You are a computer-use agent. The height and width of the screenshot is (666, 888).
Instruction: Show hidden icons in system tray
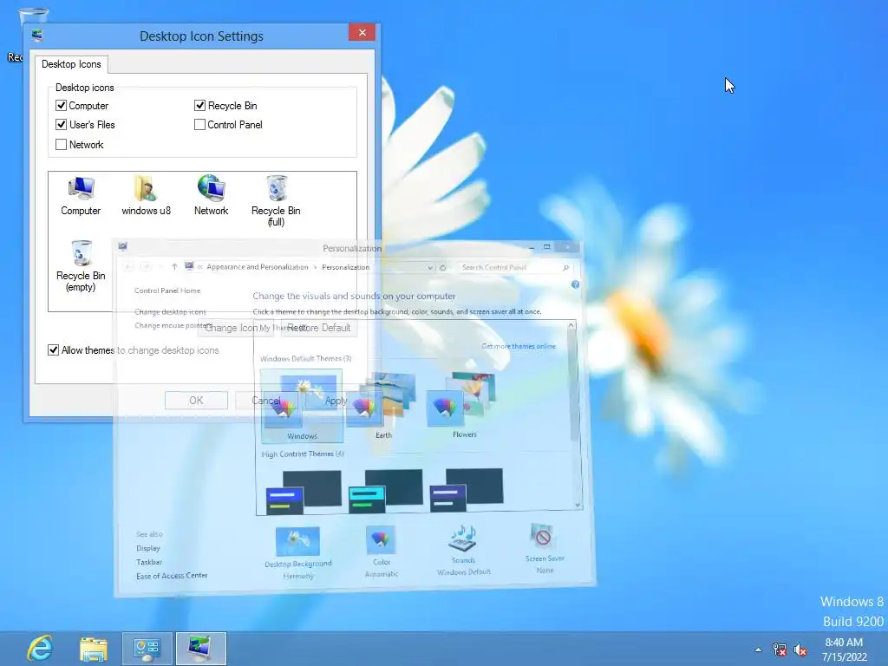click(x=758, y=650)
